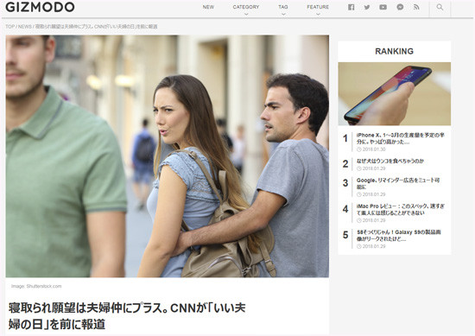Expand the chevron under CATEGORY

pyautogui.click(x=246, y=14)
